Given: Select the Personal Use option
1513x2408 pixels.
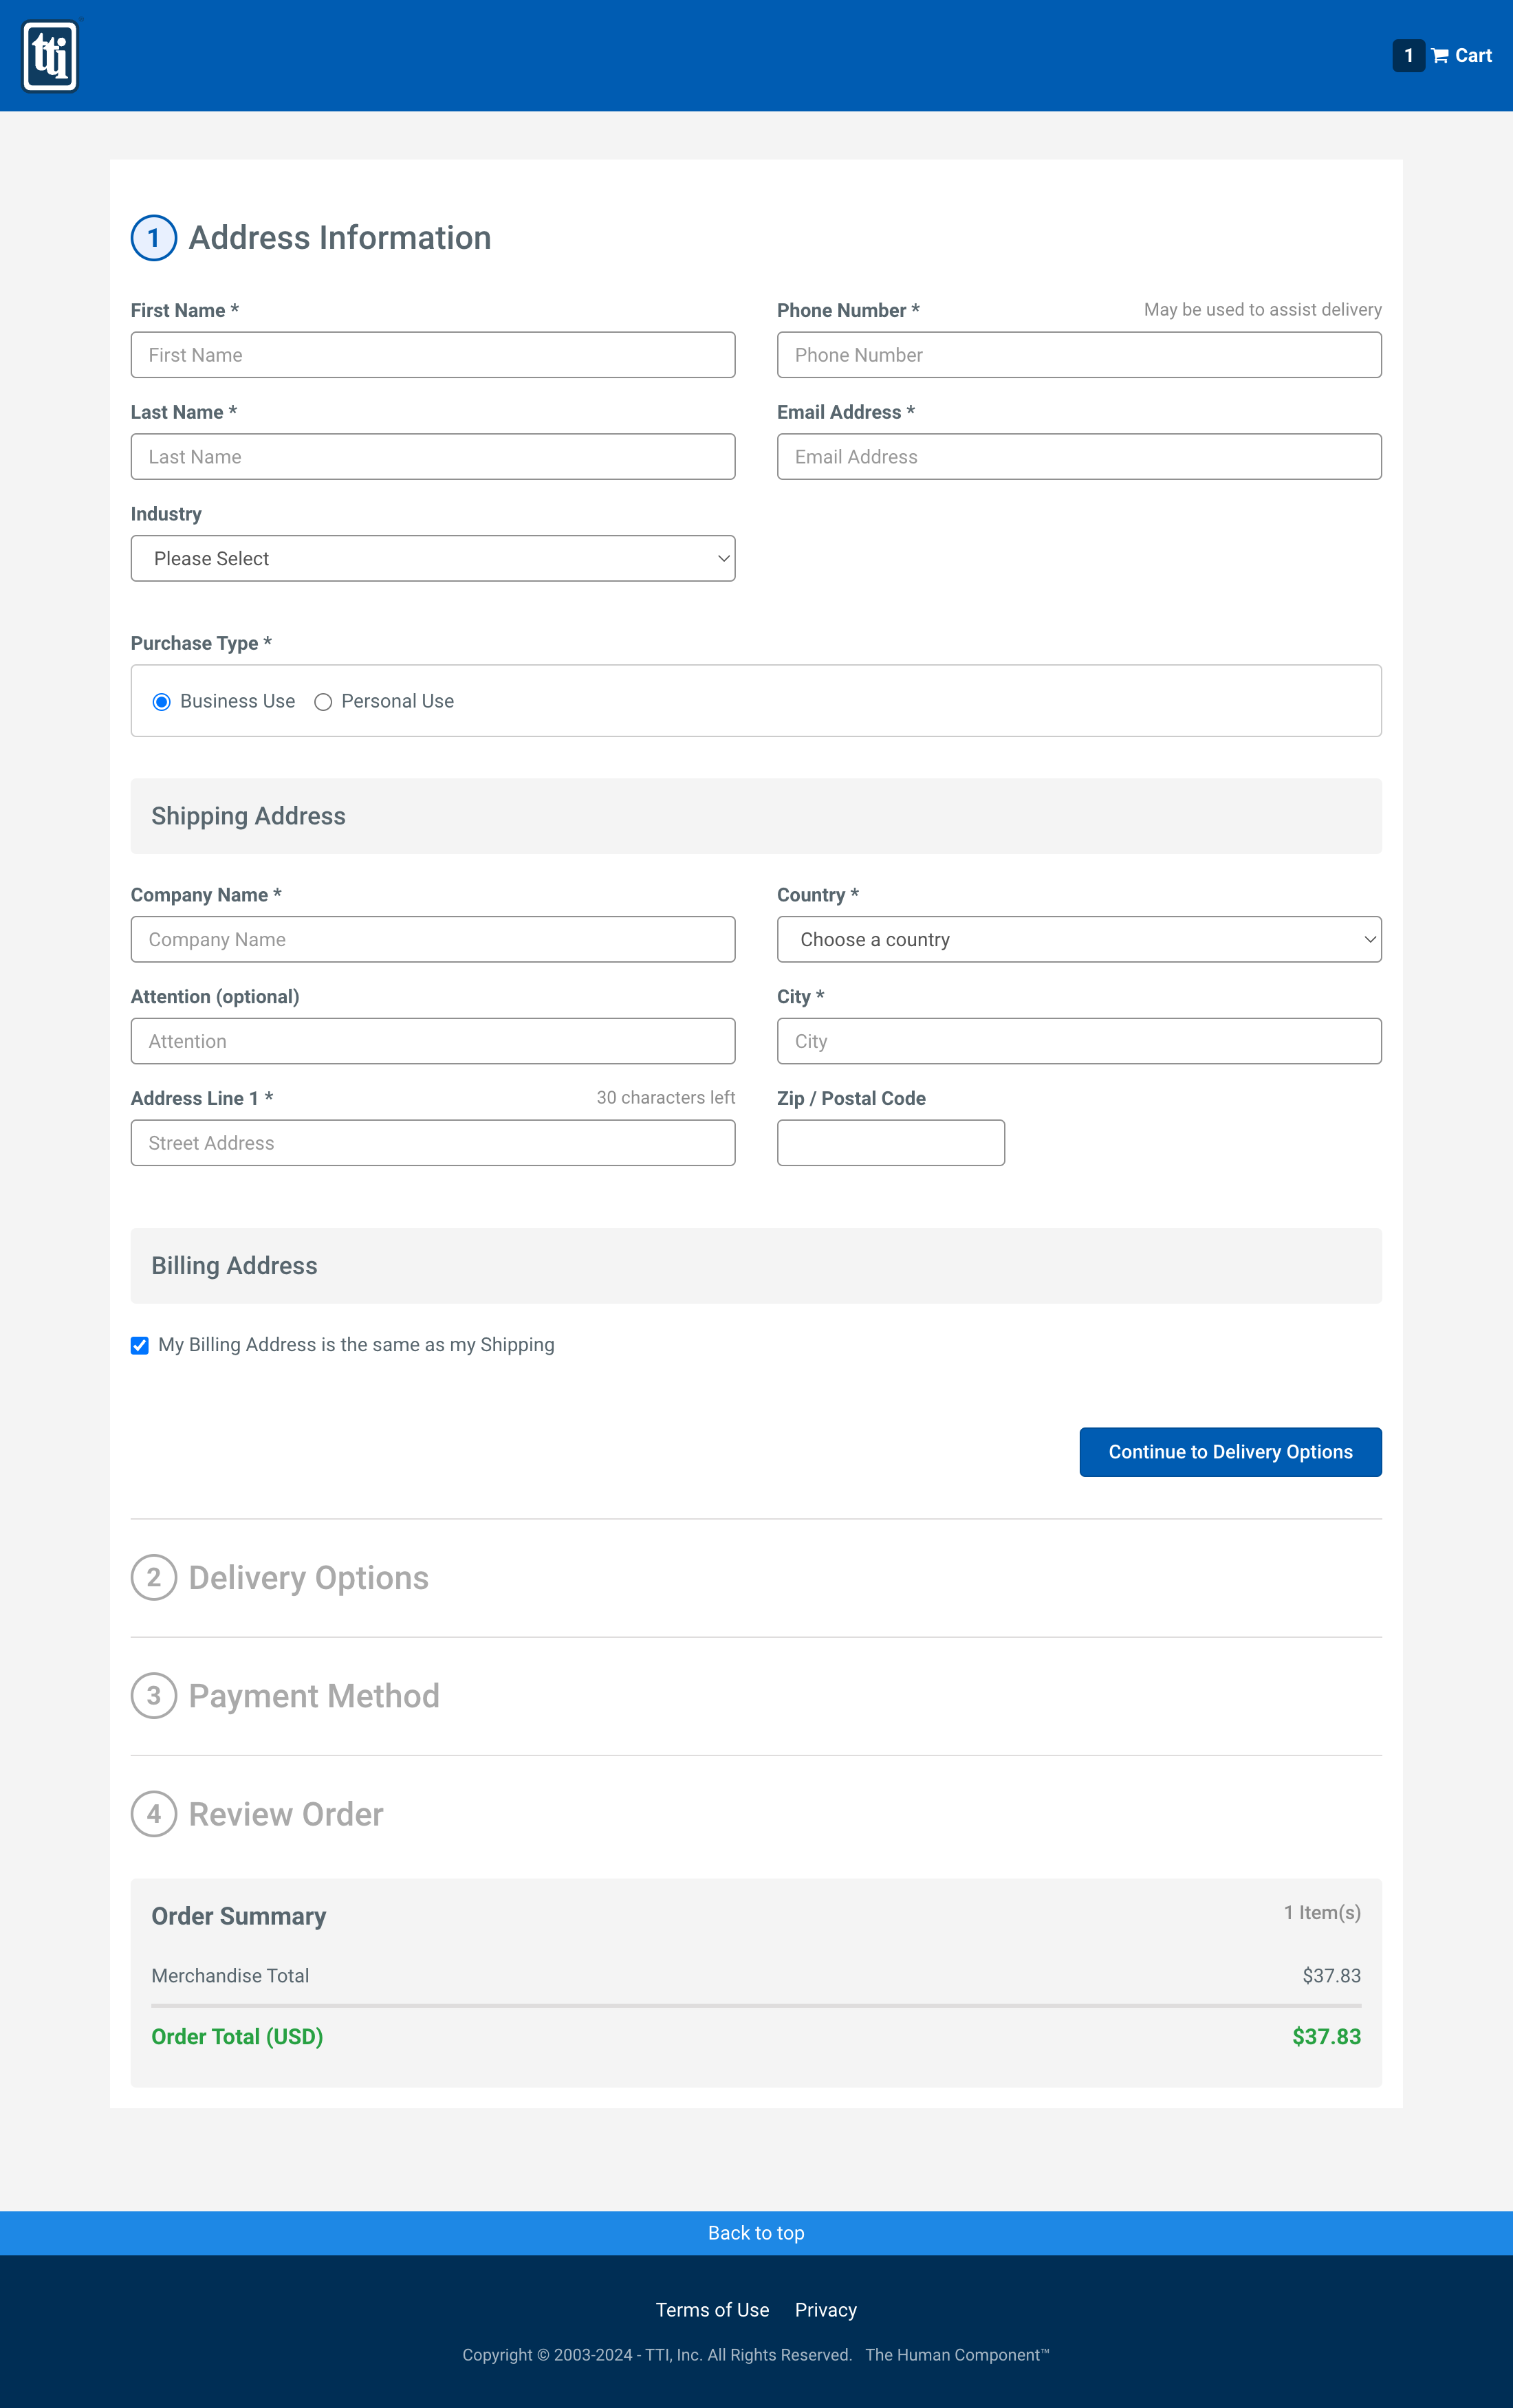Looking at the screenshot, I should pyautogui.click(x=323, y=701).
